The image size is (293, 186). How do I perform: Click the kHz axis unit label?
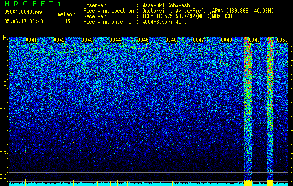(4, 38)
